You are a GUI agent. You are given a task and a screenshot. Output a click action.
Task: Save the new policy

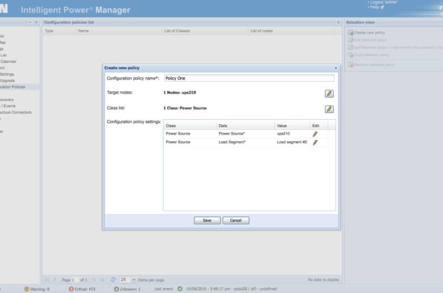(x=207, y=220)
